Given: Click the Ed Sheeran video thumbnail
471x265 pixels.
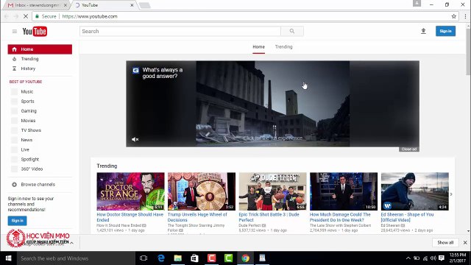Looking at the screenshot, I should (415, 191).
